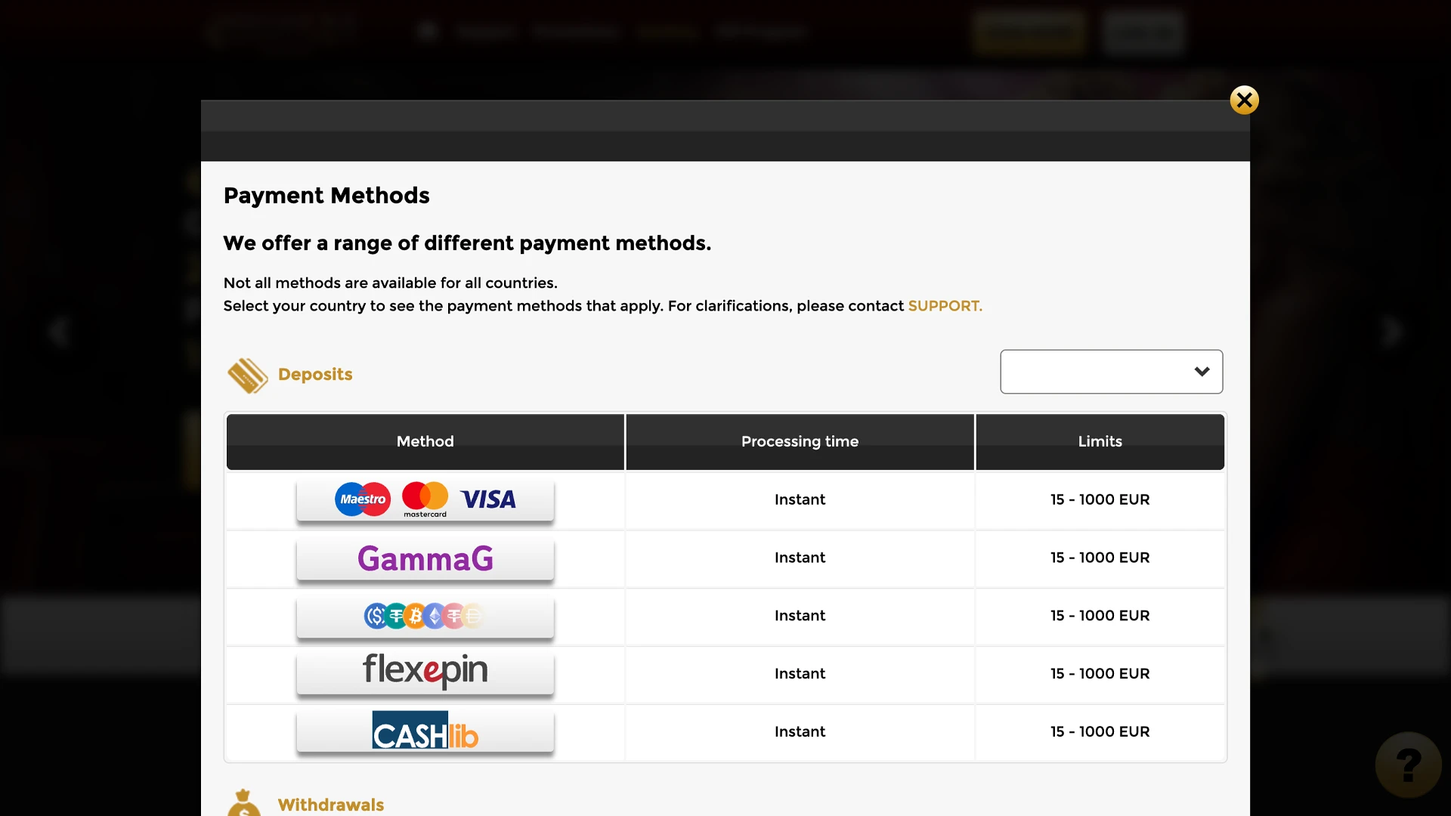Open the country selection dropdown
Image resolution: width=1451 pixels, height=816 pixels.
pos(1111,372)
